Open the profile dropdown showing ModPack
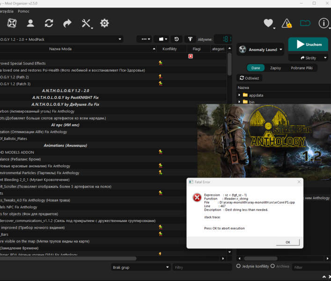 (x=61, y=39)
